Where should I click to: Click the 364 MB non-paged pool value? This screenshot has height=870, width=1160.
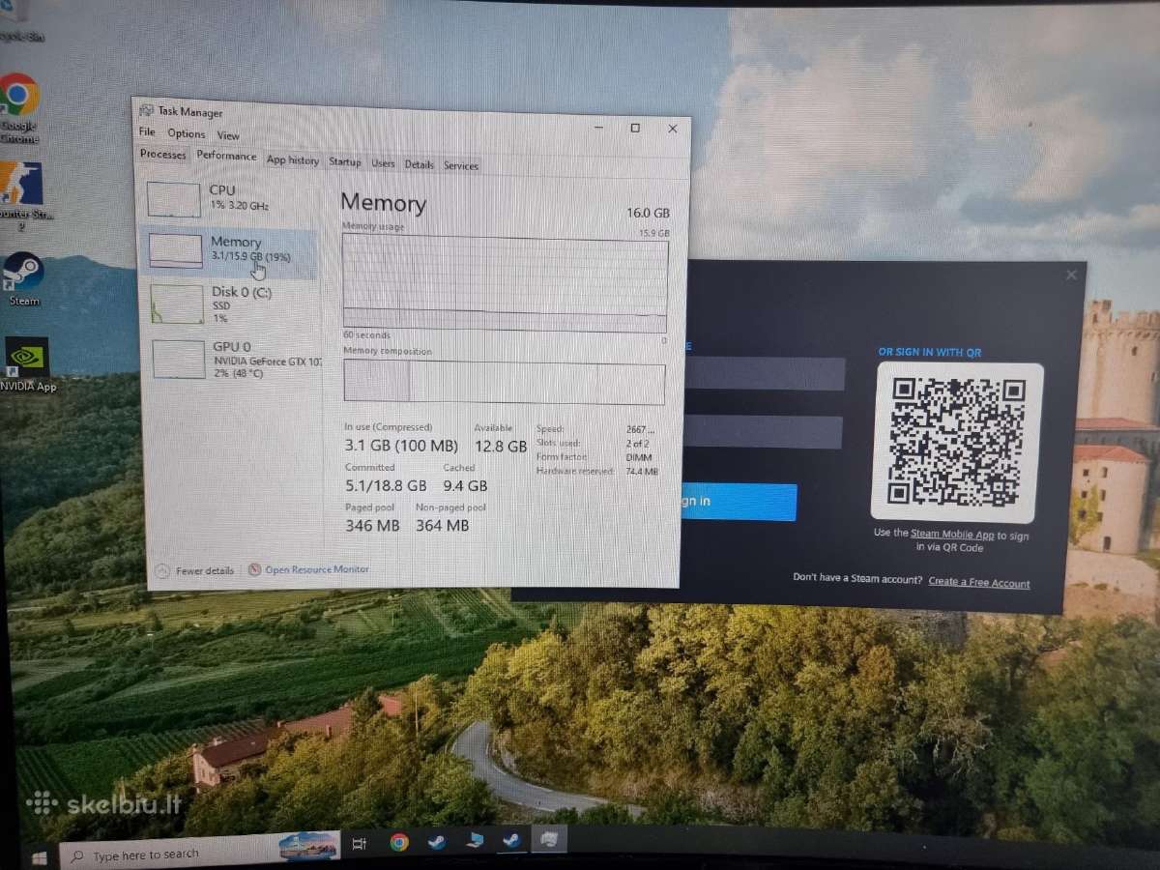point(442,526)
